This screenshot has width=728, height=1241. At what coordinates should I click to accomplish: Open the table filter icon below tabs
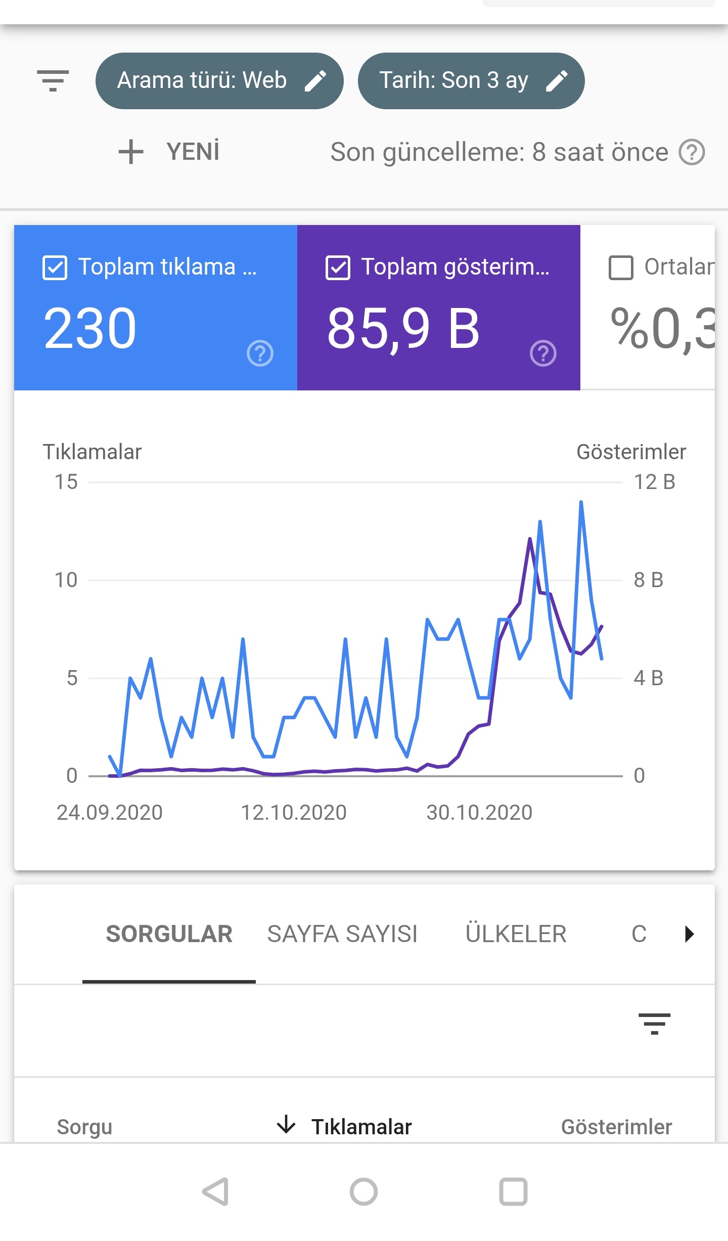[x=654, y=1023]
